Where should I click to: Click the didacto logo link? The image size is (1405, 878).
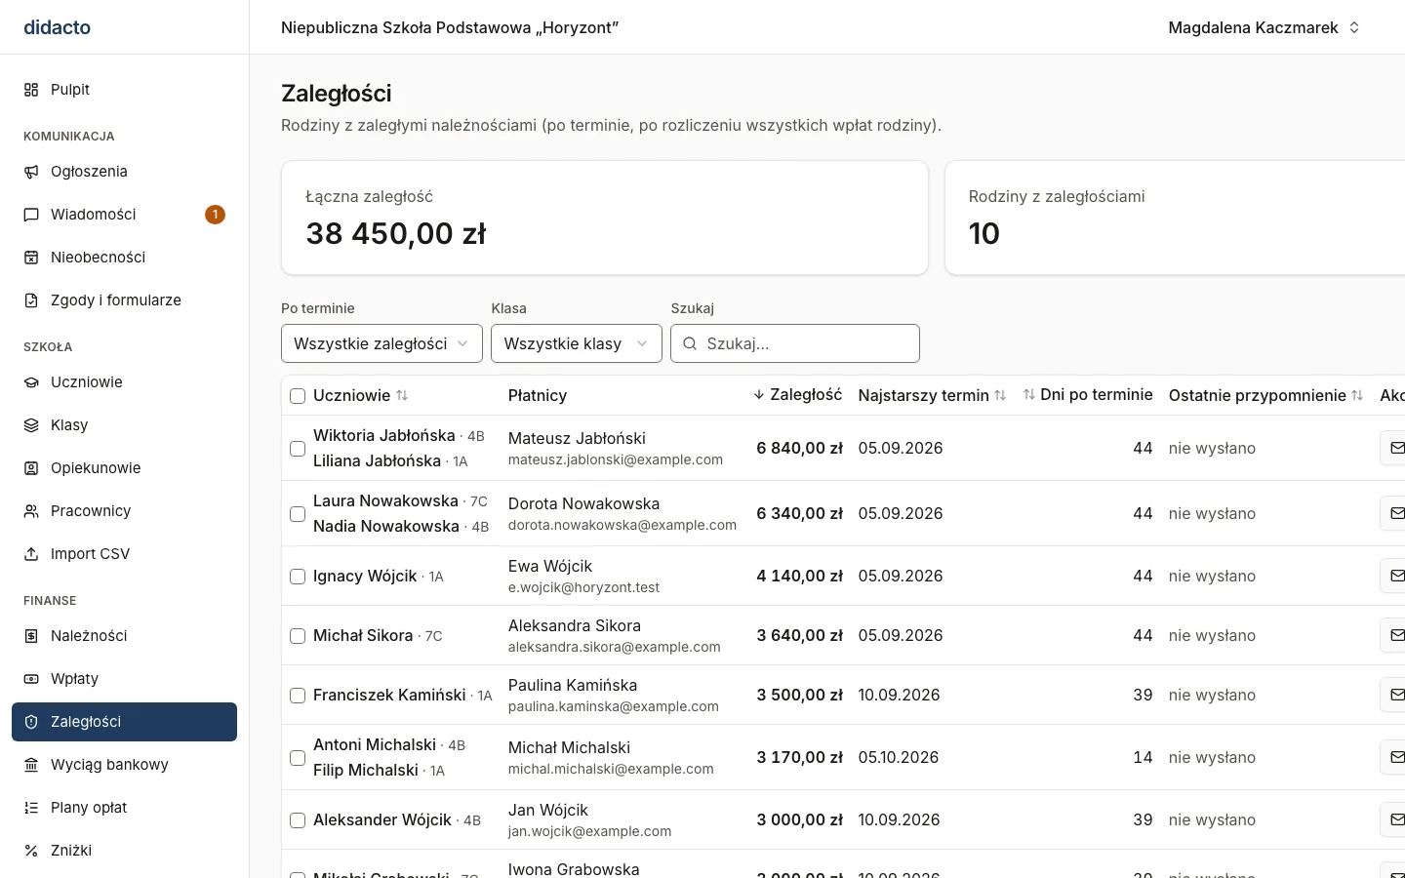(58, 27)
